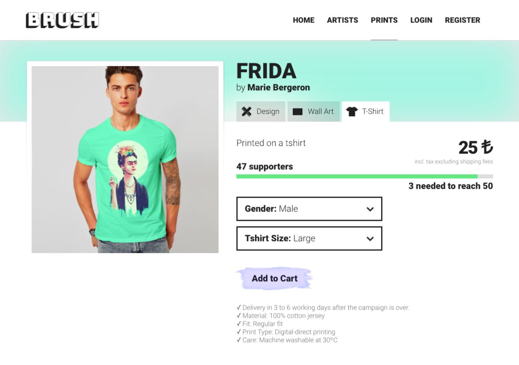Select the T-Shirt tab label
The height and width of the screenshot is (365, 519).
click(373, 112)
